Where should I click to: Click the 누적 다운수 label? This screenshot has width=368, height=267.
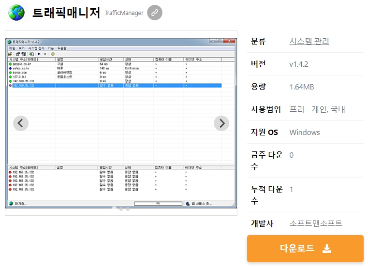[266, 195]
